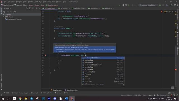Viewport: 179px width, 101px height.
Task: Click the UTF-8 encoding status entry
Action: [144, 95]
